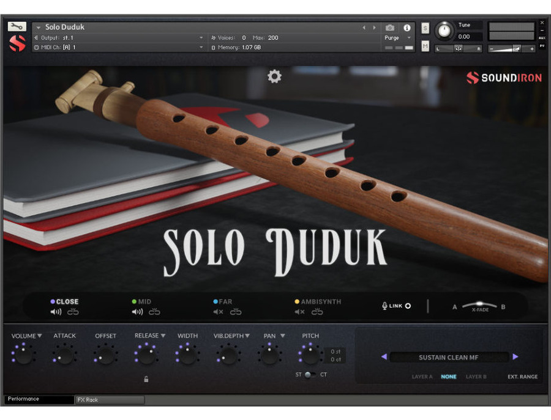Open the VOLUME automation dropdown arrow
The image size is (551, 420).
[40, 336]
